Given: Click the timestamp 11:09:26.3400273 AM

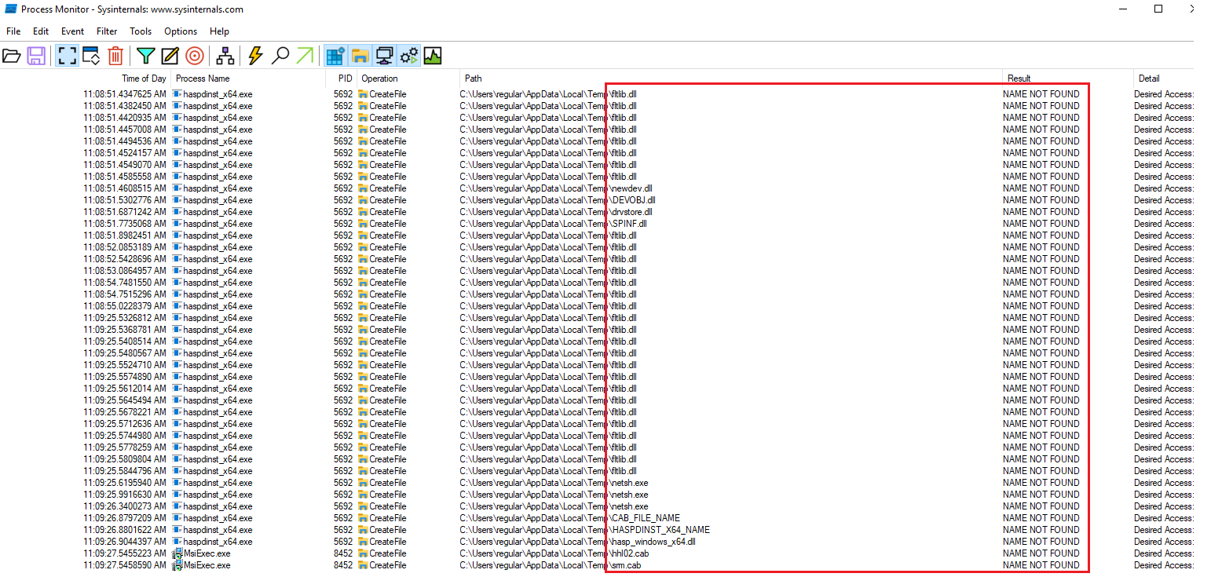Looking at the screenshot, I should click(125, 506).
